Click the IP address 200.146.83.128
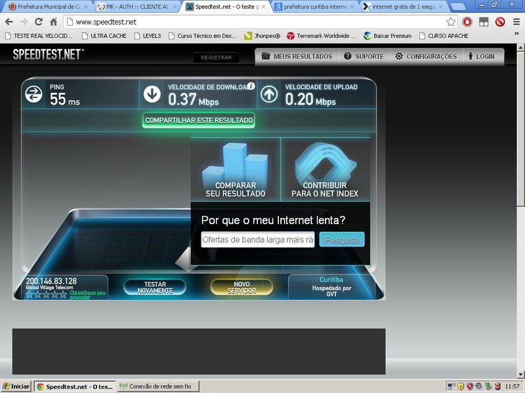 coord(51,281)
